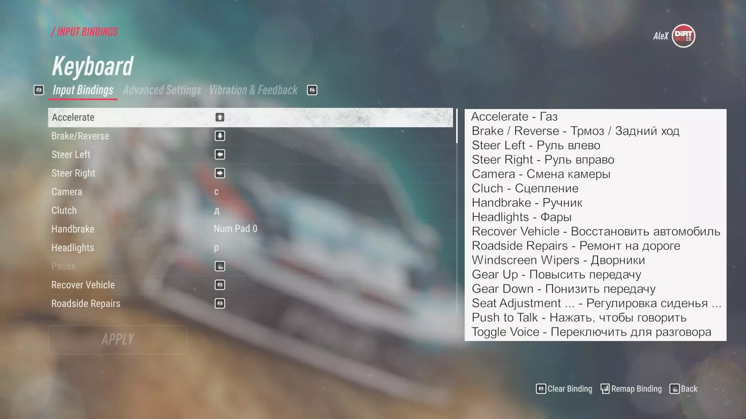
Task: Select the Headlights binding row
Action: [x=250, y=248]
